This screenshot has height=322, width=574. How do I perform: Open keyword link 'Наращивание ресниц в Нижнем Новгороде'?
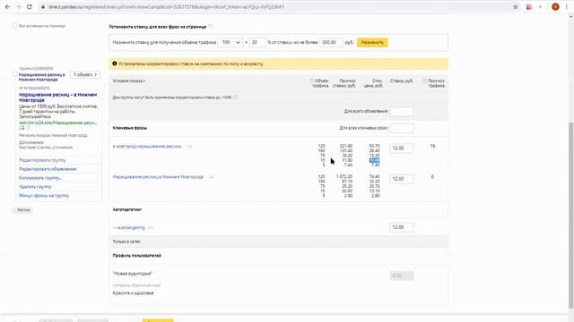point(158,177)
